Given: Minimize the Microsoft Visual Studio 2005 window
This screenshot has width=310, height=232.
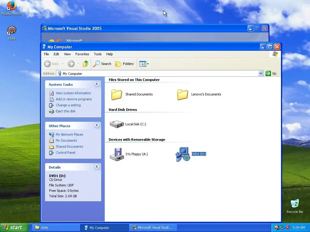Looking at the screenshot, I should click(x=251, y=28).
